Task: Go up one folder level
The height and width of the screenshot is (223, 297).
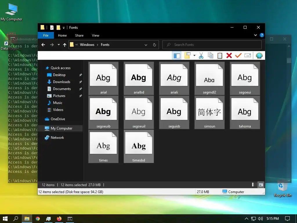Action: point(65,45)
